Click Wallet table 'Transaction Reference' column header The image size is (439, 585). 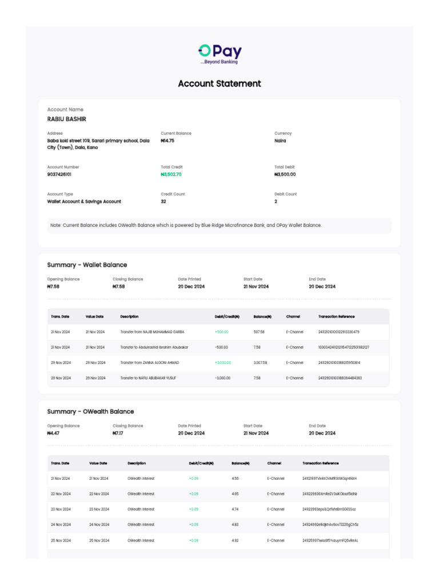[336, 316]
